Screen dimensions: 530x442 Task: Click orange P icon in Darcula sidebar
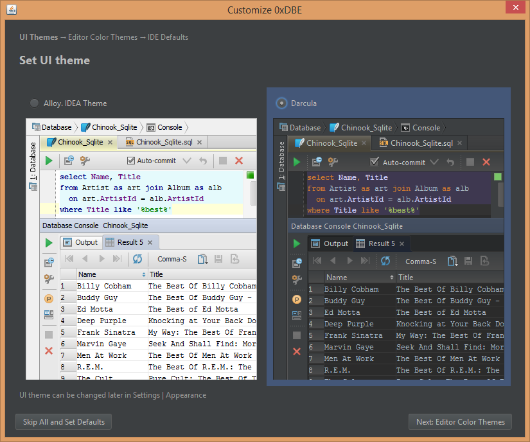point(296,299)
